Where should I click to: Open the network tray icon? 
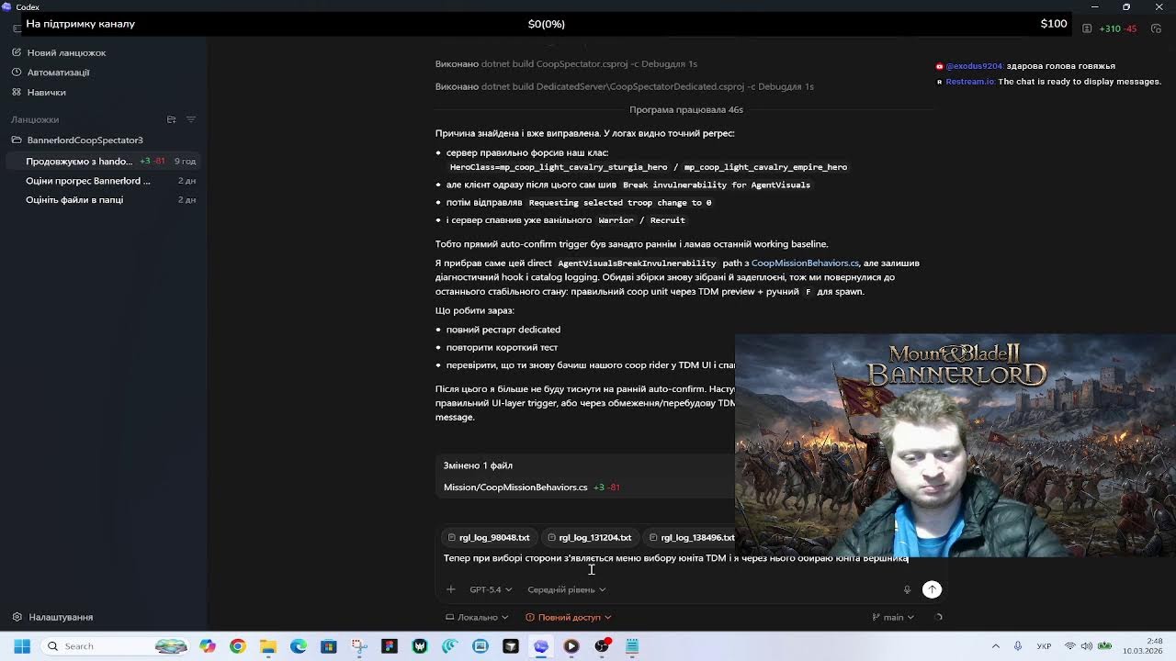click(1069, 646)
